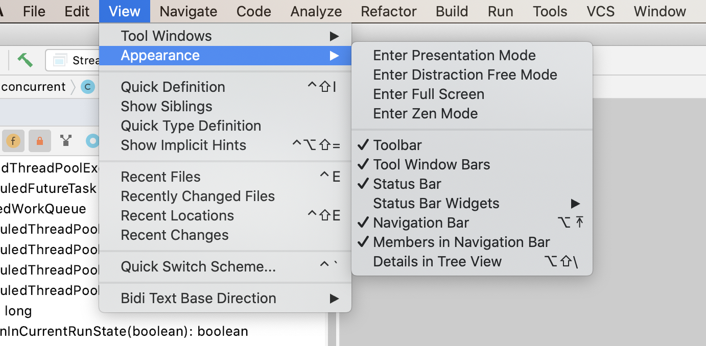Click the 'concurrent' breadcrumb item
The height and width of the screenshot is (346, 706).
point(33,87)
